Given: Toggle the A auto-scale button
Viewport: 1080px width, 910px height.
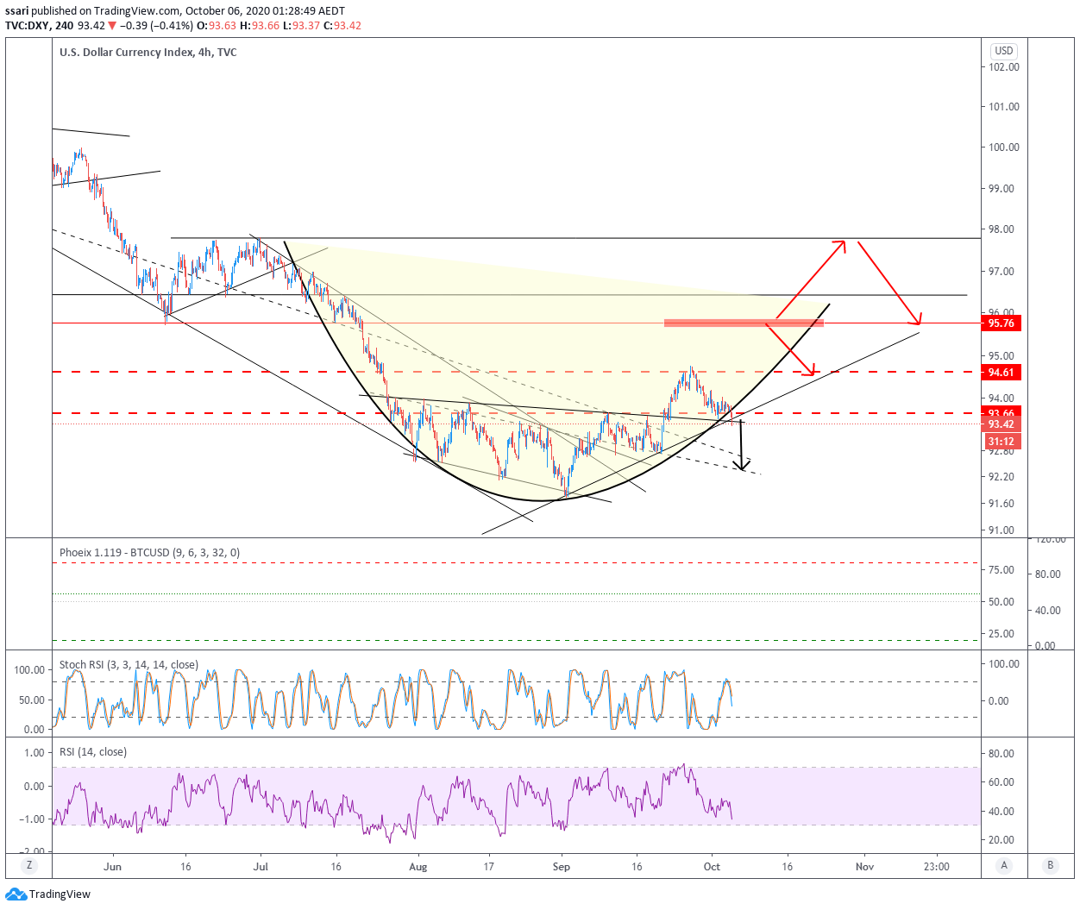Looking at the screenshot, I should pos(1004,866).
